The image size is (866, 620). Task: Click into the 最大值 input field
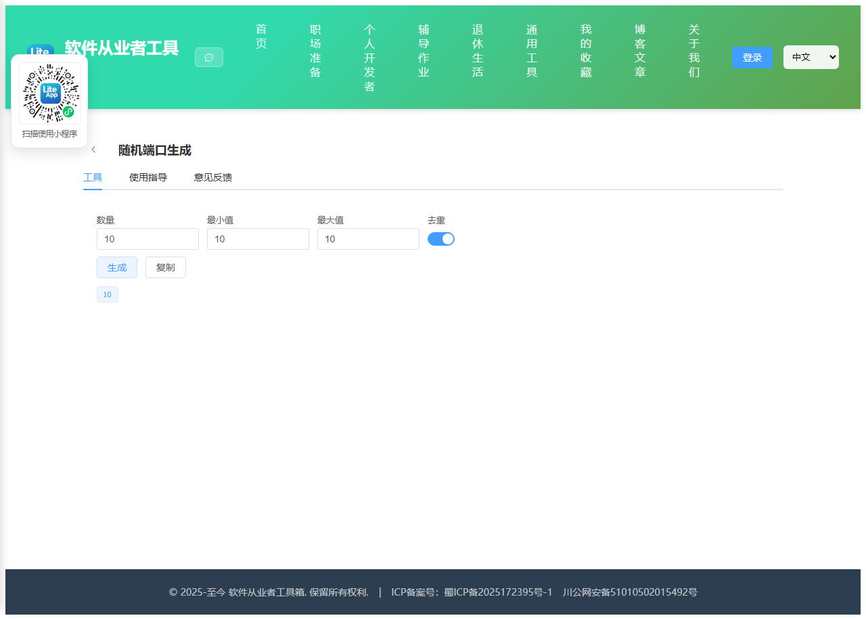click(x=368, y=239)
